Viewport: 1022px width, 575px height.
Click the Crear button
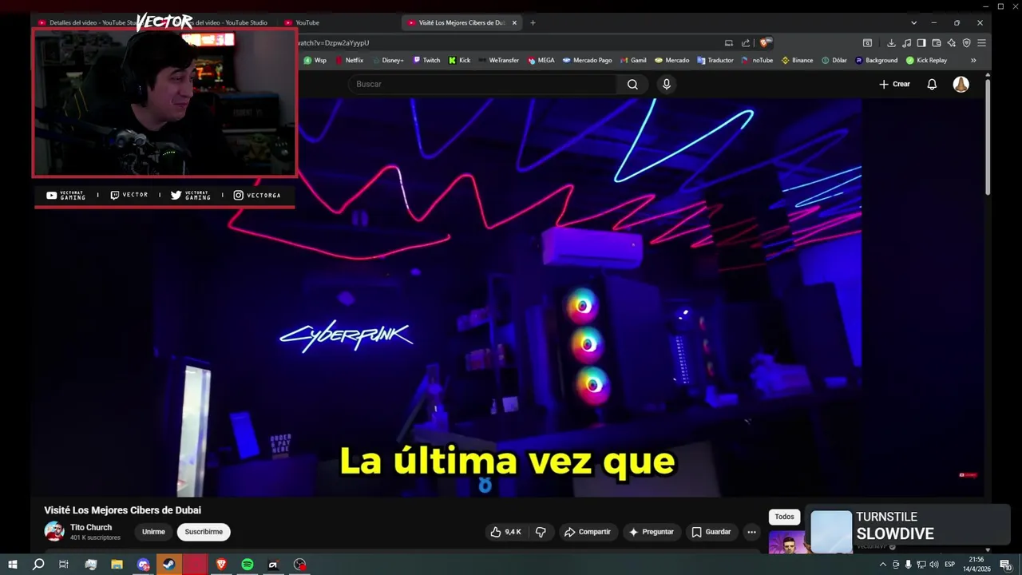pyautogui.click(x=894, y=84)
